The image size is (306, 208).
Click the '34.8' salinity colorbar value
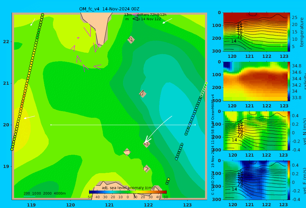297,66
